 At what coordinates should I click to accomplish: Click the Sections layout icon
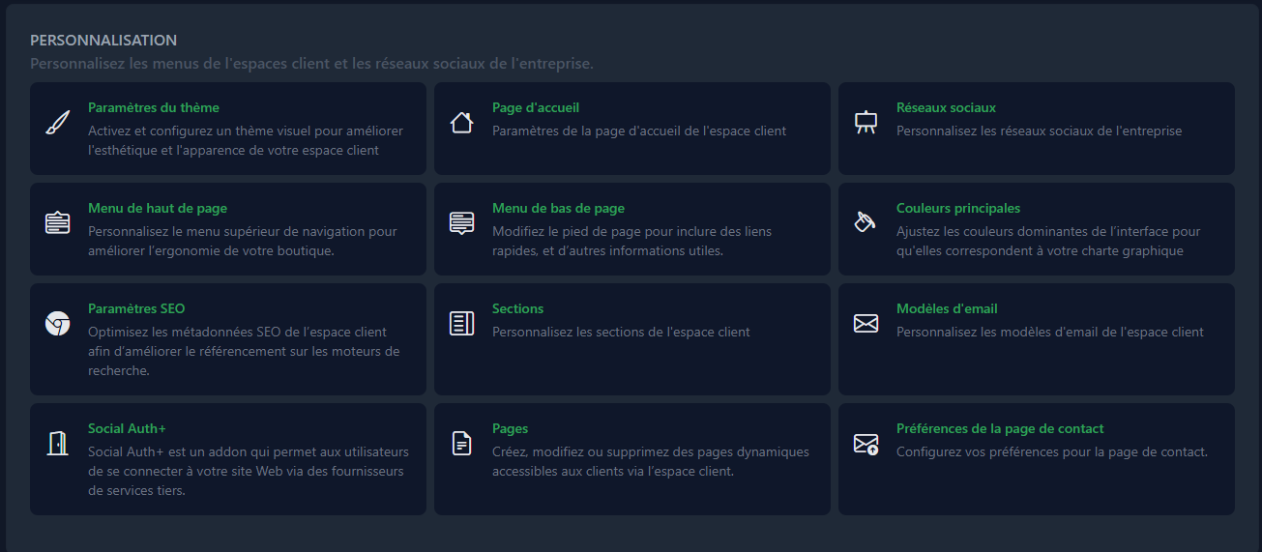point(462,324)
